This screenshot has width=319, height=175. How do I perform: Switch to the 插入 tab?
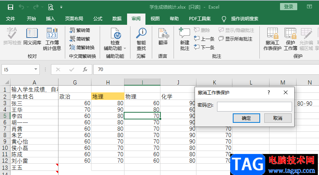tap(51, 19)
